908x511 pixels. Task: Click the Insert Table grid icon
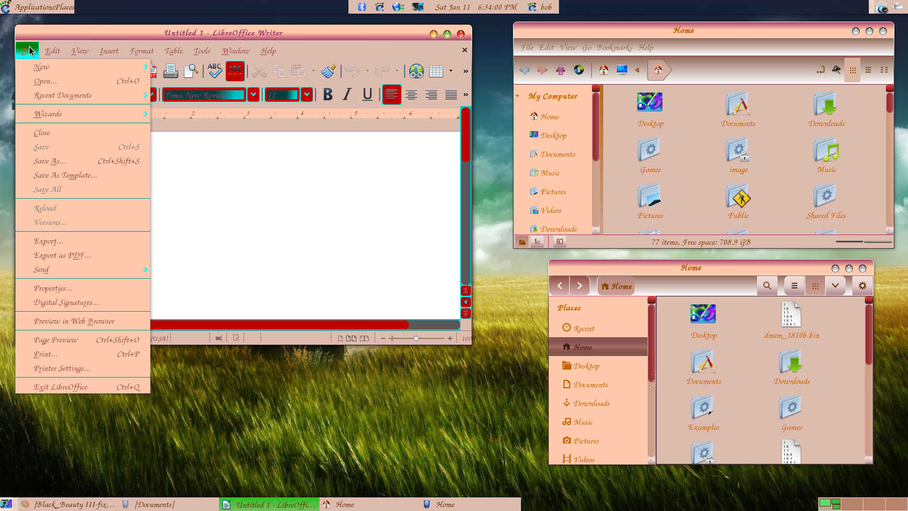pyautogui.click(x=436, y=71)
